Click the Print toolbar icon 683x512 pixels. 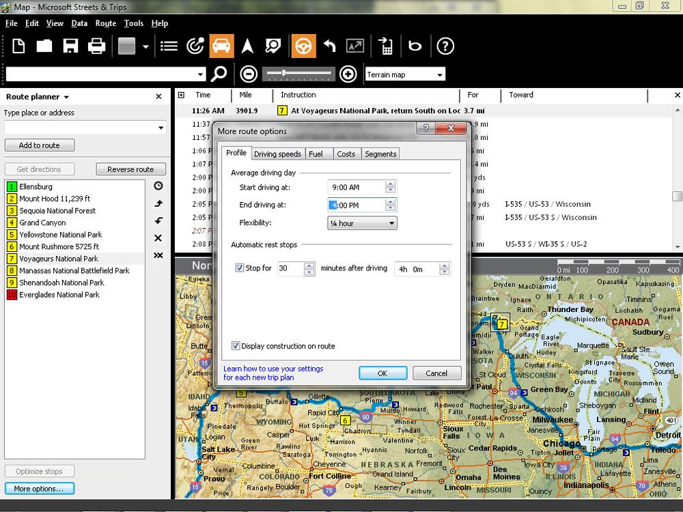coord(96,46)
